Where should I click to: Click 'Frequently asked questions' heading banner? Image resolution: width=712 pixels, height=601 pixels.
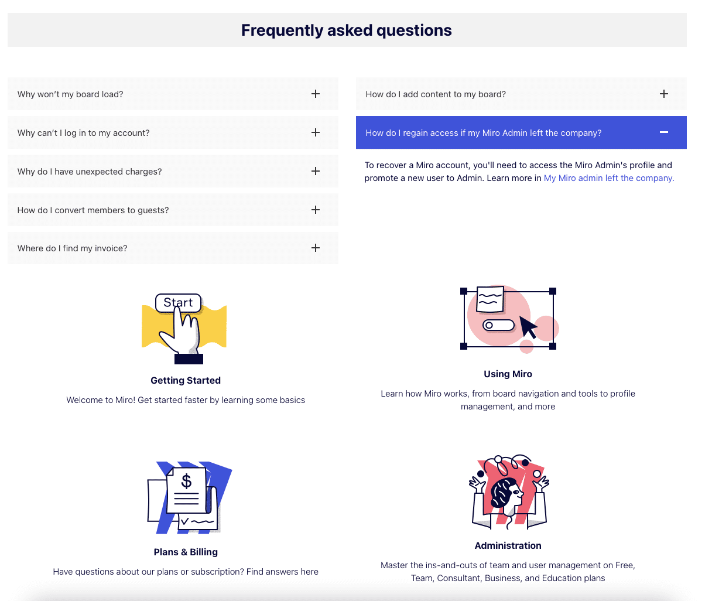(347, 30)
